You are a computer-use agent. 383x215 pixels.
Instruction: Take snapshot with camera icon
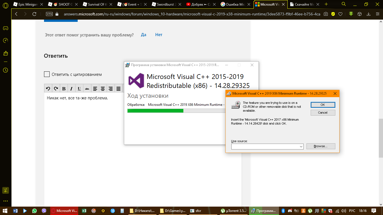click(x=326, y=14)
